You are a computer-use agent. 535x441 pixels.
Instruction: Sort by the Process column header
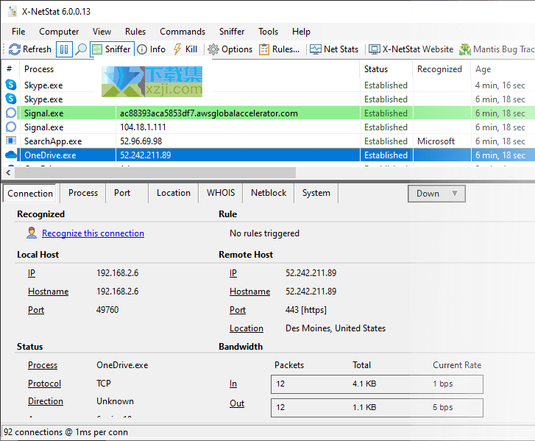pyautogui.click(x=39, y=69)
